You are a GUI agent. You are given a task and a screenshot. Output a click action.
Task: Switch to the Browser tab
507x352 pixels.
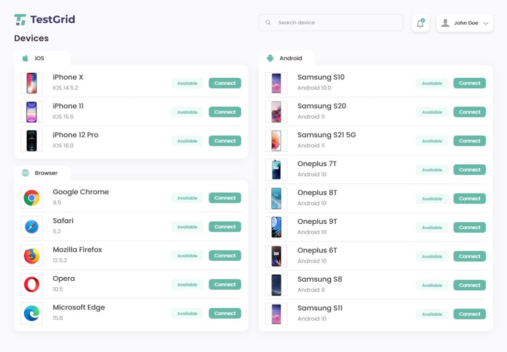[x=42, y=173]
